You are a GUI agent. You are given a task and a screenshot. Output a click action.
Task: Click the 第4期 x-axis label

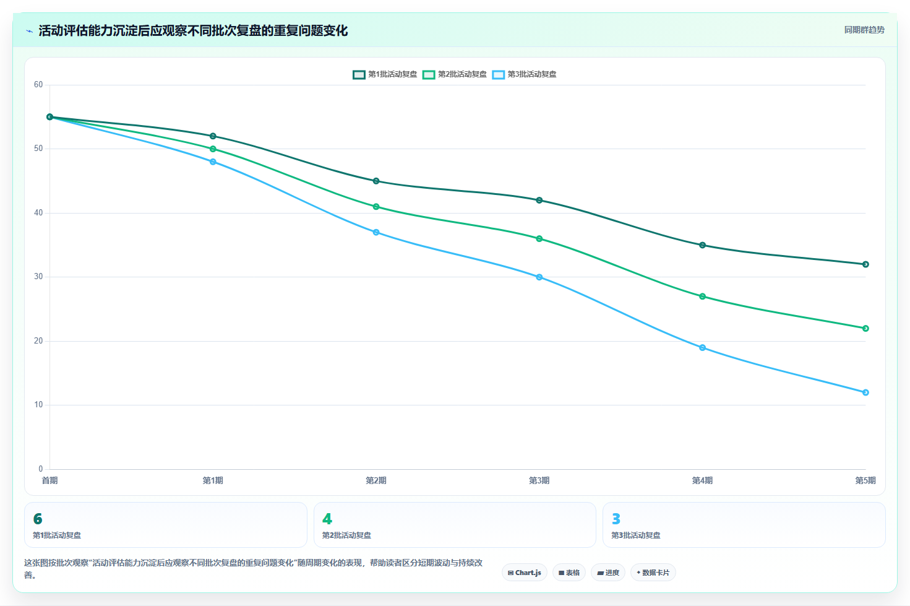pos(703,480)
